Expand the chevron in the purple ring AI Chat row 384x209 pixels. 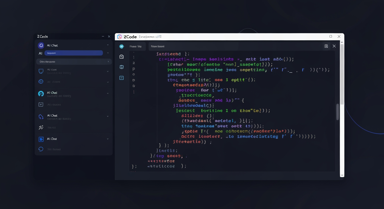tap(108, 45)
